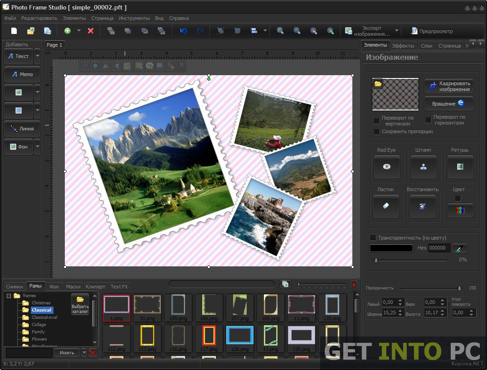The image size is (487, 370).
Task: Click the add rectangle shape button
Action: (19, 110)
